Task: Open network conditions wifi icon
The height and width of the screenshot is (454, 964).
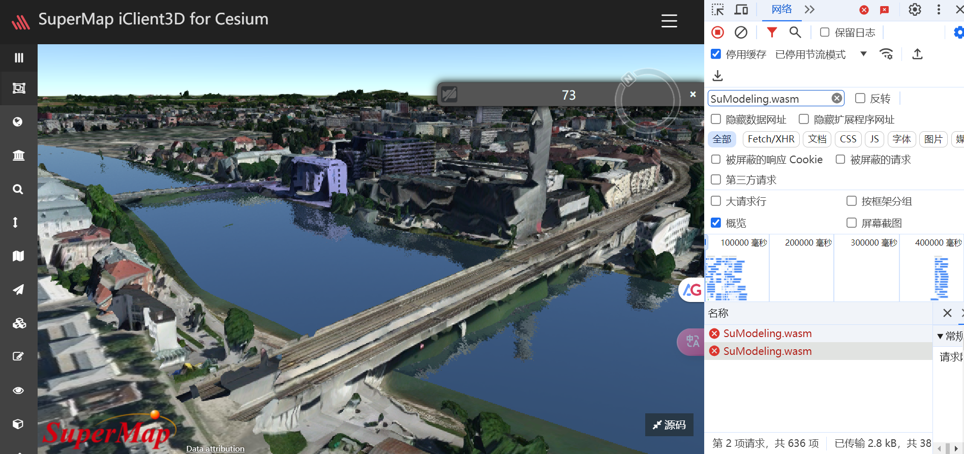Action: point(886,54)
